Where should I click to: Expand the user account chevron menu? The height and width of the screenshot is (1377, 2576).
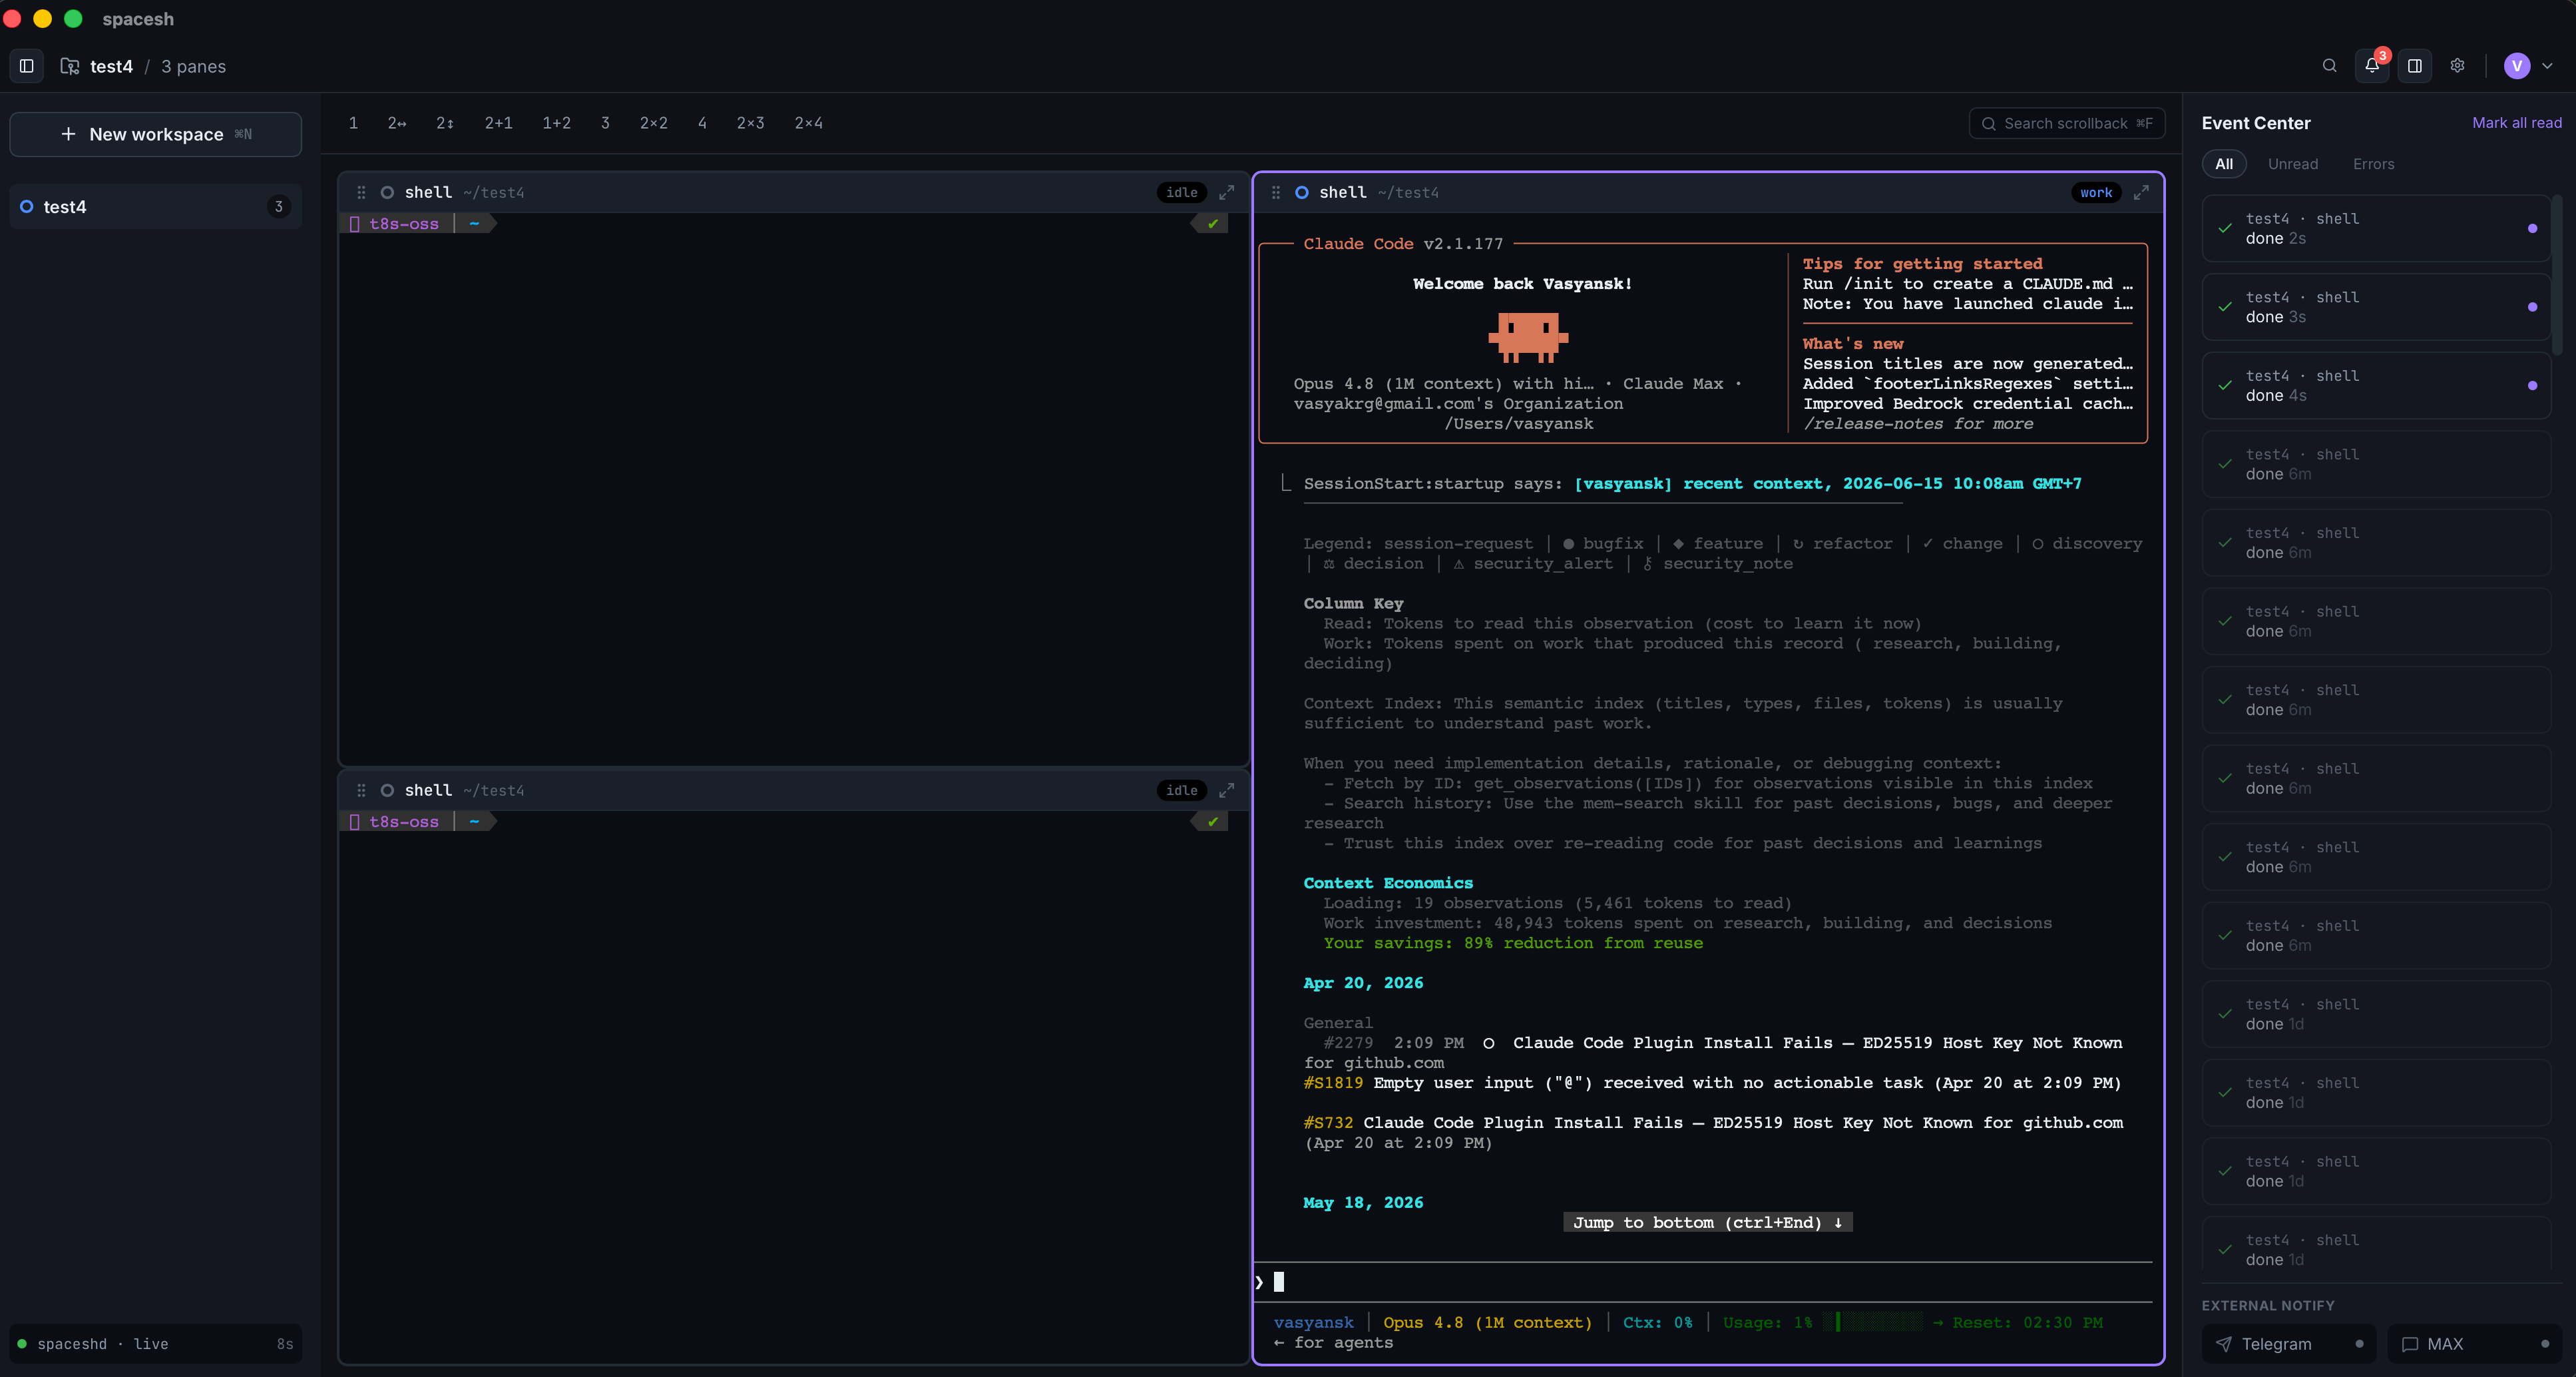click(x=2547, y=66)
